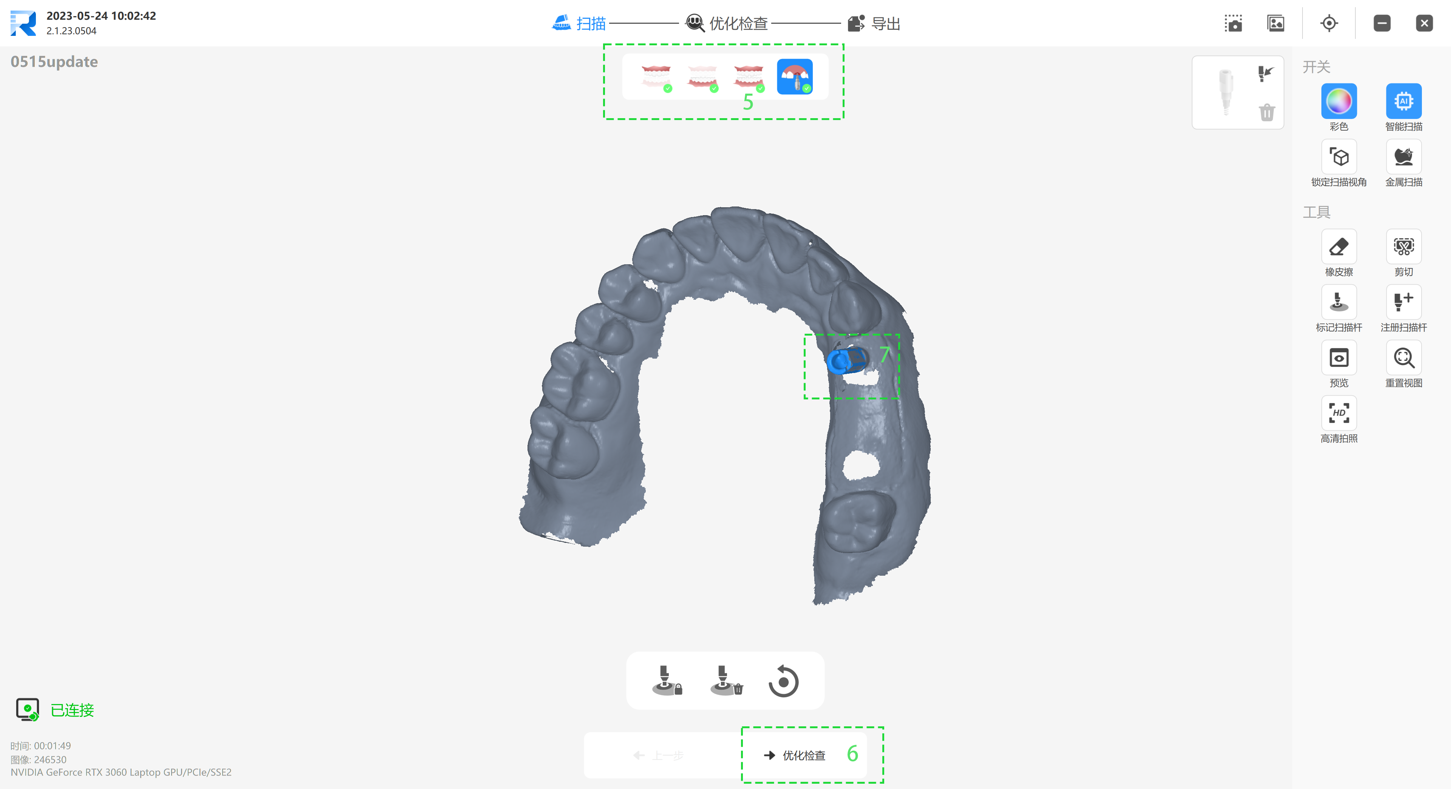Go to the 导出 step tab
The image size is (1451, 789).
(874, 24)
